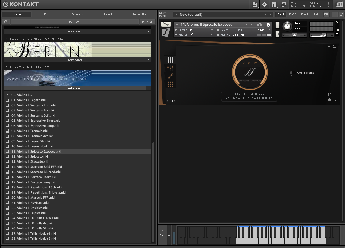Click the minimized view icon in top bar

point(284,4)
